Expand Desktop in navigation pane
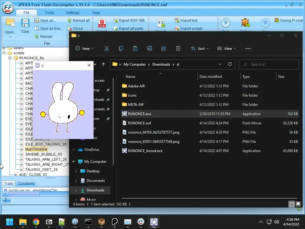The height and width of the screenshot is (229, 305). [x=76, y=171]
